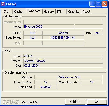
Task: Go to the Memory tab
Action: 49,12
